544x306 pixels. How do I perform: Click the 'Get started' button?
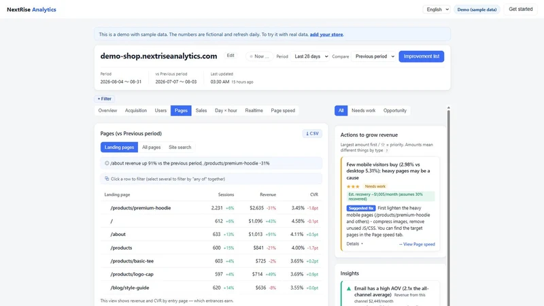(x=521, y=9)
